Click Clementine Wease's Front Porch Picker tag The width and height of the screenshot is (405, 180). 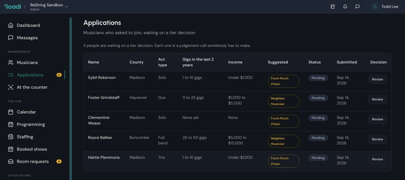pyautogui.click(x=283, y=121)
